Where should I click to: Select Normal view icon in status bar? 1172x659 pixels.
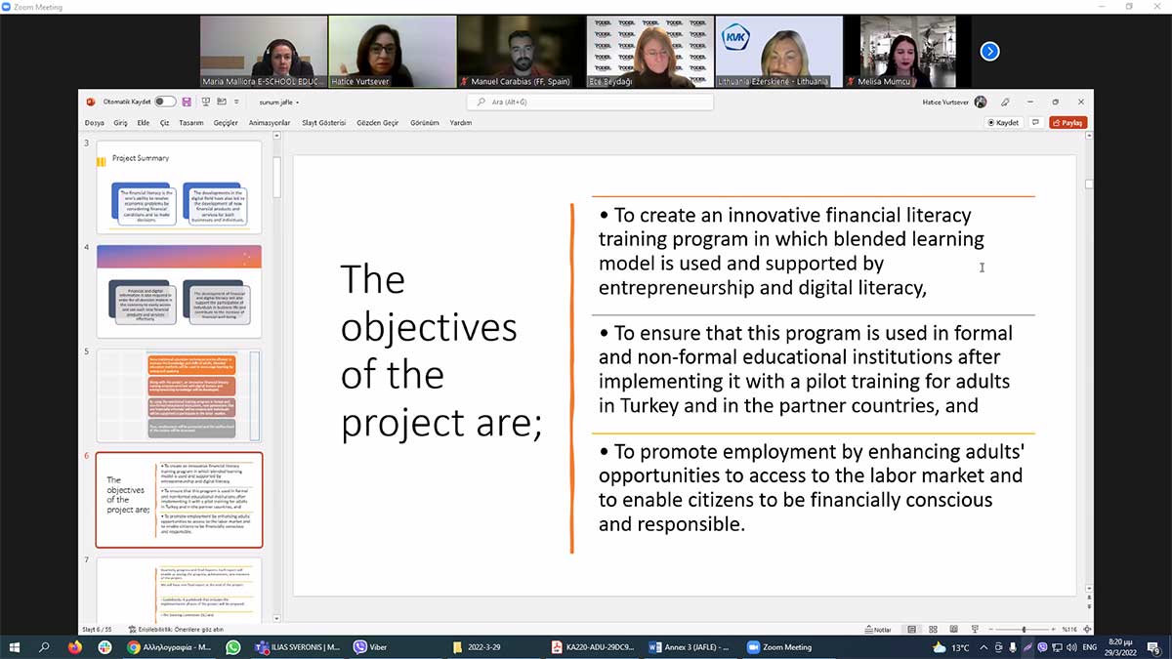tap(911, 630)
